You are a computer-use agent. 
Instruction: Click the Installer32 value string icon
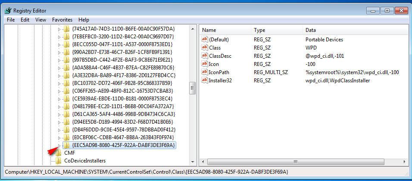[x=205, y=81]
